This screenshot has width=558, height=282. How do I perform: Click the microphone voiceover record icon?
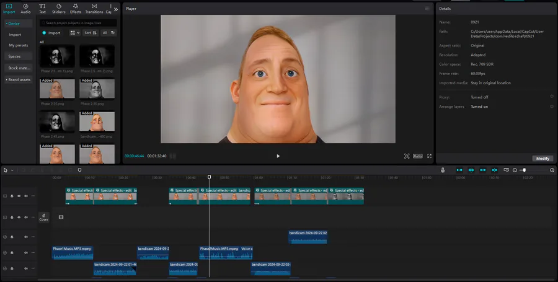443,170
